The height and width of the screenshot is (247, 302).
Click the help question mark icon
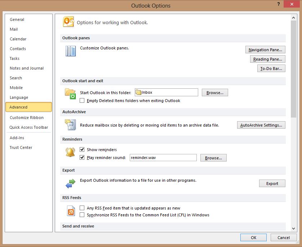pos(279,4)
